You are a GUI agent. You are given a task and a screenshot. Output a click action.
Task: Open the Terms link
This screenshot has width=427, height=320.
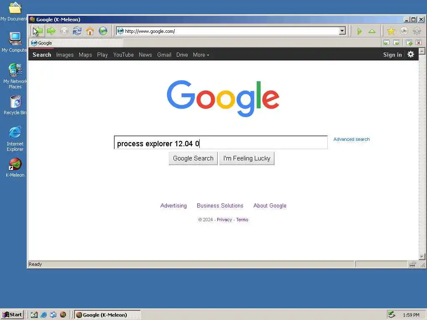click(242, 220)
